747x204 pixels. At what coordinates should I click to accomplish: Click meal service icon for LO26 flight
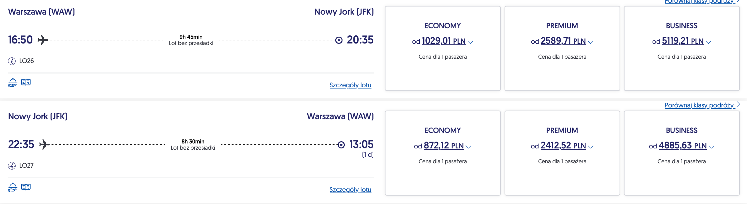pos(12,83)
